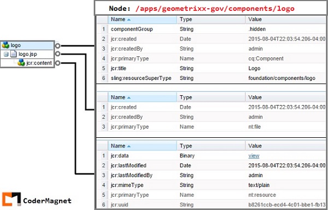The image size is (328, 210).
Task: Click sort arrow in Name header of nt:file table
Action: pyautogui.click(x=129, y=98)
